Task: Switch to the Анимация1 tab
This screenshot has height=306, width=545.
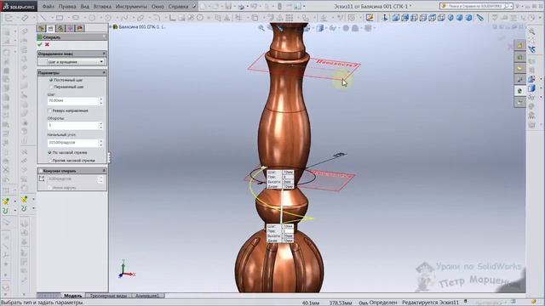Action: (x=147, y=296)
